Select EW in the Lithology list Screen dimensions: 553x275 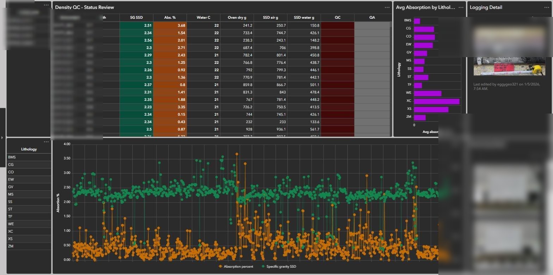[x=29, y=179]
